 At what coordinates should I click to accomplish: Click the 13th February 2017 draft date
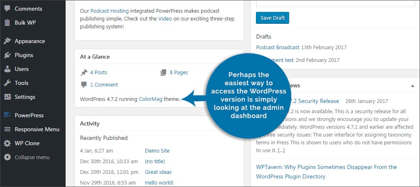pos(324,48)
